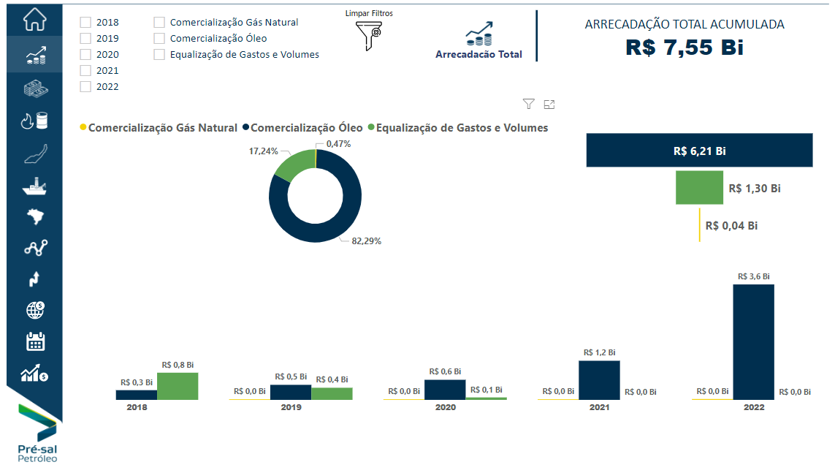Click the bar chart with dollar coin icon
The image size is (835, 473).
[34, 374]
